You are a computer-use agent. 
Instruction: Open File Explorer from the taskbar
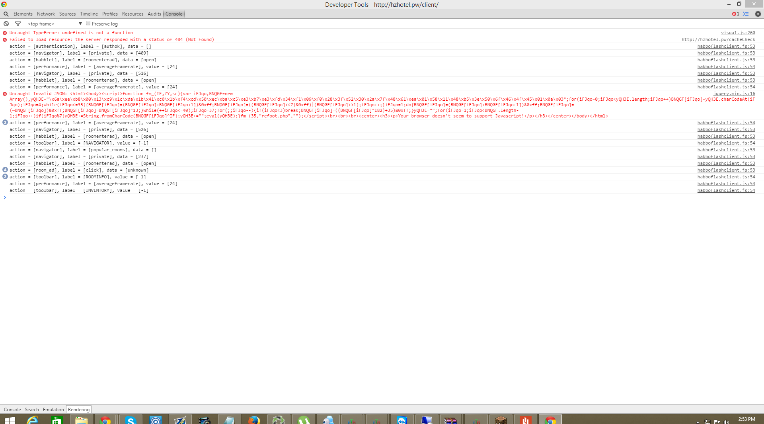(x=81, y=420)
